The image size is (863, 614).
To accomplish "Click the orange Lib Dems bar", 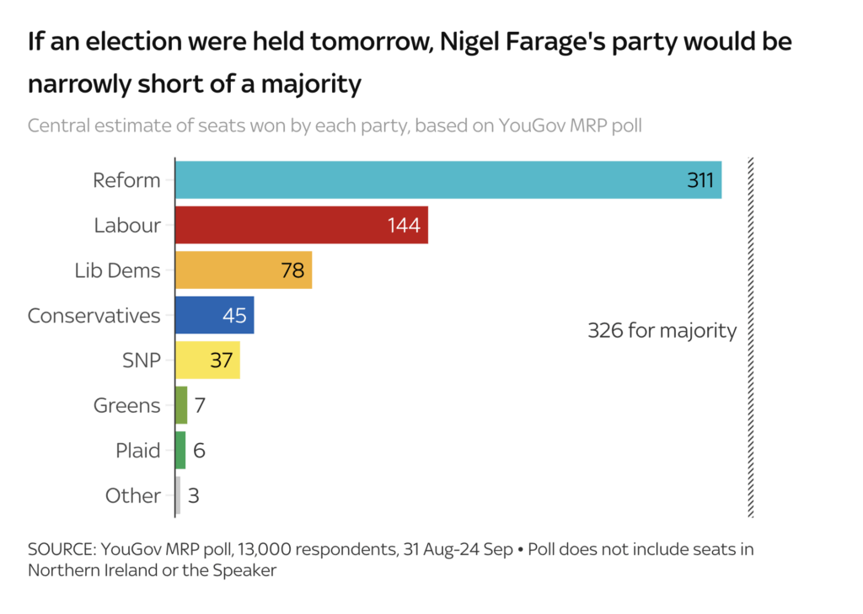I will 243,270.
